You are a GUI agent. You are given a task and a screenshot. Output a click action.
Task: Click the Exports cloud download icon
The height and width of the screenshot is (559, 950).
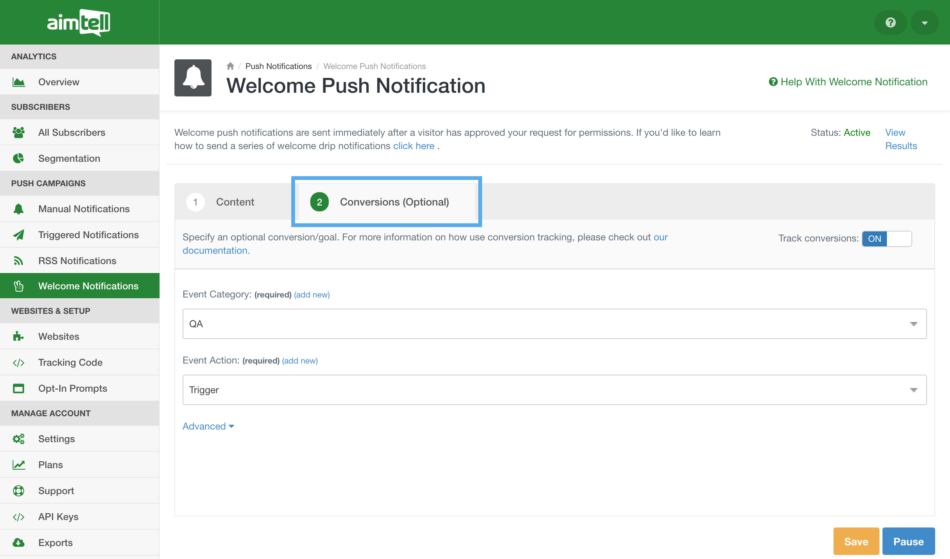(x=19, y=542)
